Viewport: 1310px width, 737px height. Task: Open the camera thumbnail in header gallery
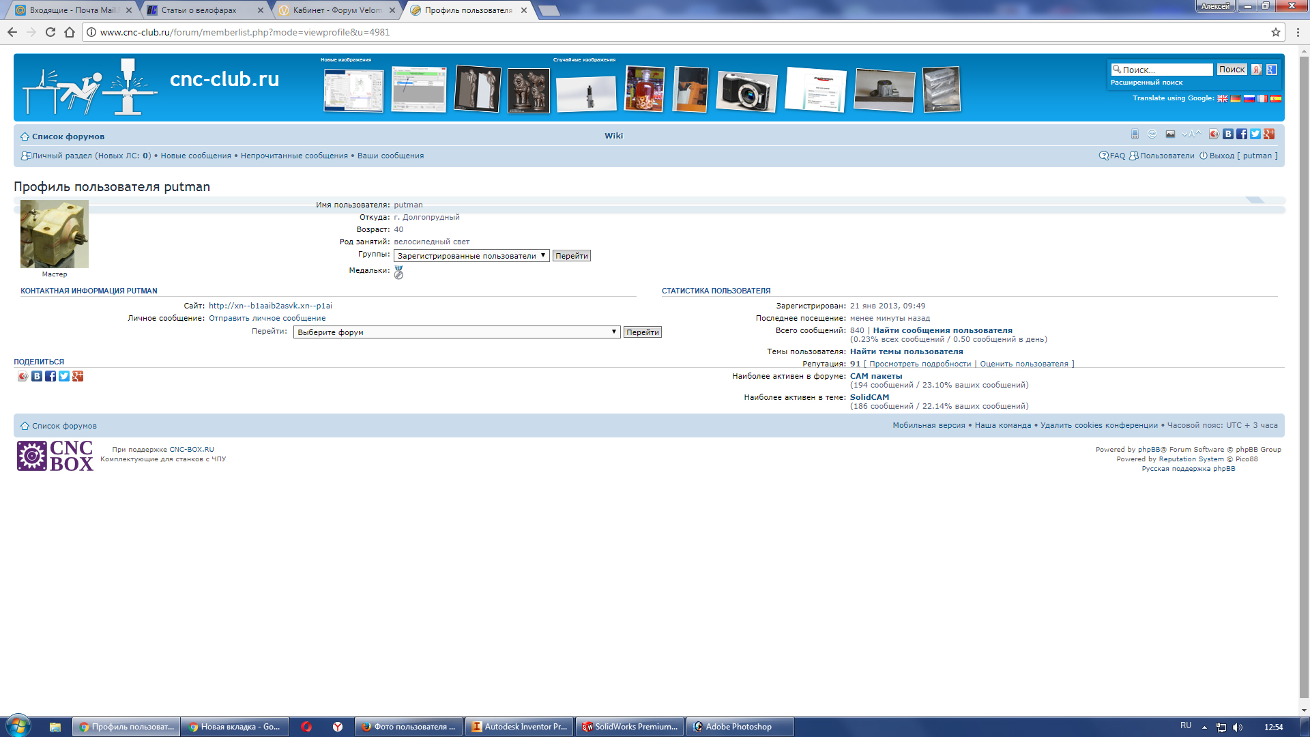click(746, 90)
